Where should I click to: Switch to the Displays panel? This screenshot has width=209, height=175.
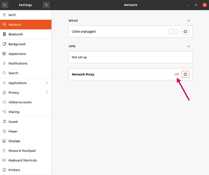[x=15, y=141]
